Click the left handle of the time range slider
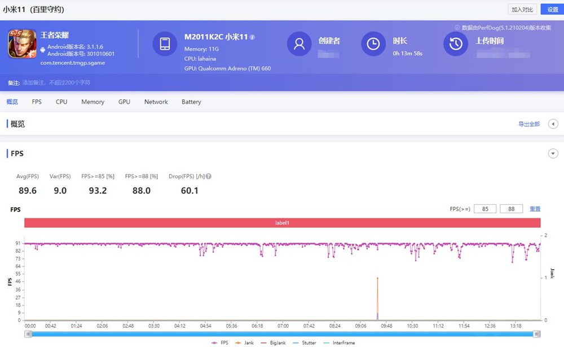This screenshot has width=564, height=347. point(28,334)
